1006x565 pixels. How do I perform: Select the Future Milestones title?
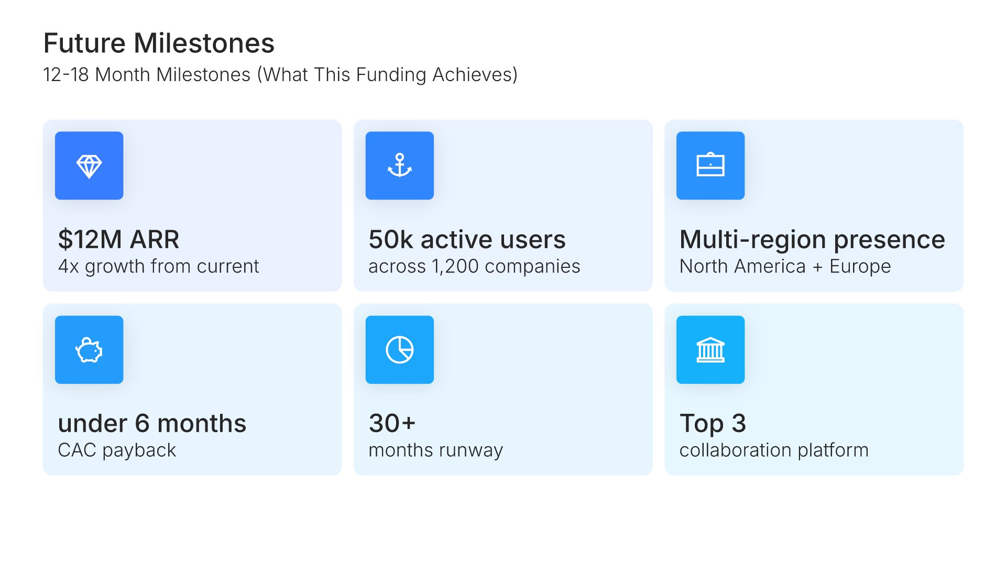coord(159,43)
